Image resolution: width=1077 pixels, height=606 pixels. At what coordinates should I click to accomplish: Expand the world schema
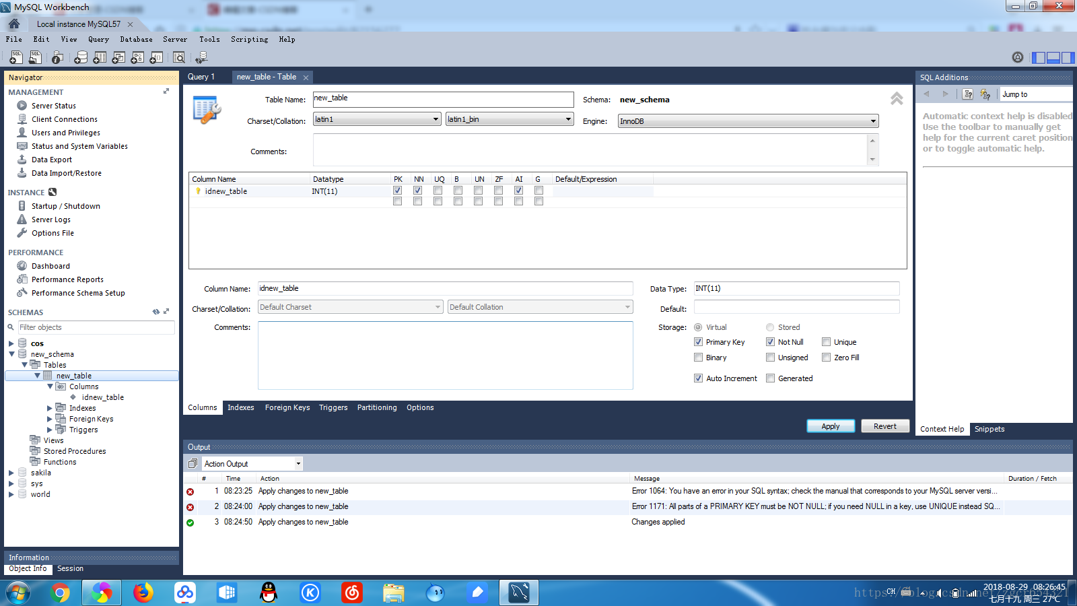point(11,494)
